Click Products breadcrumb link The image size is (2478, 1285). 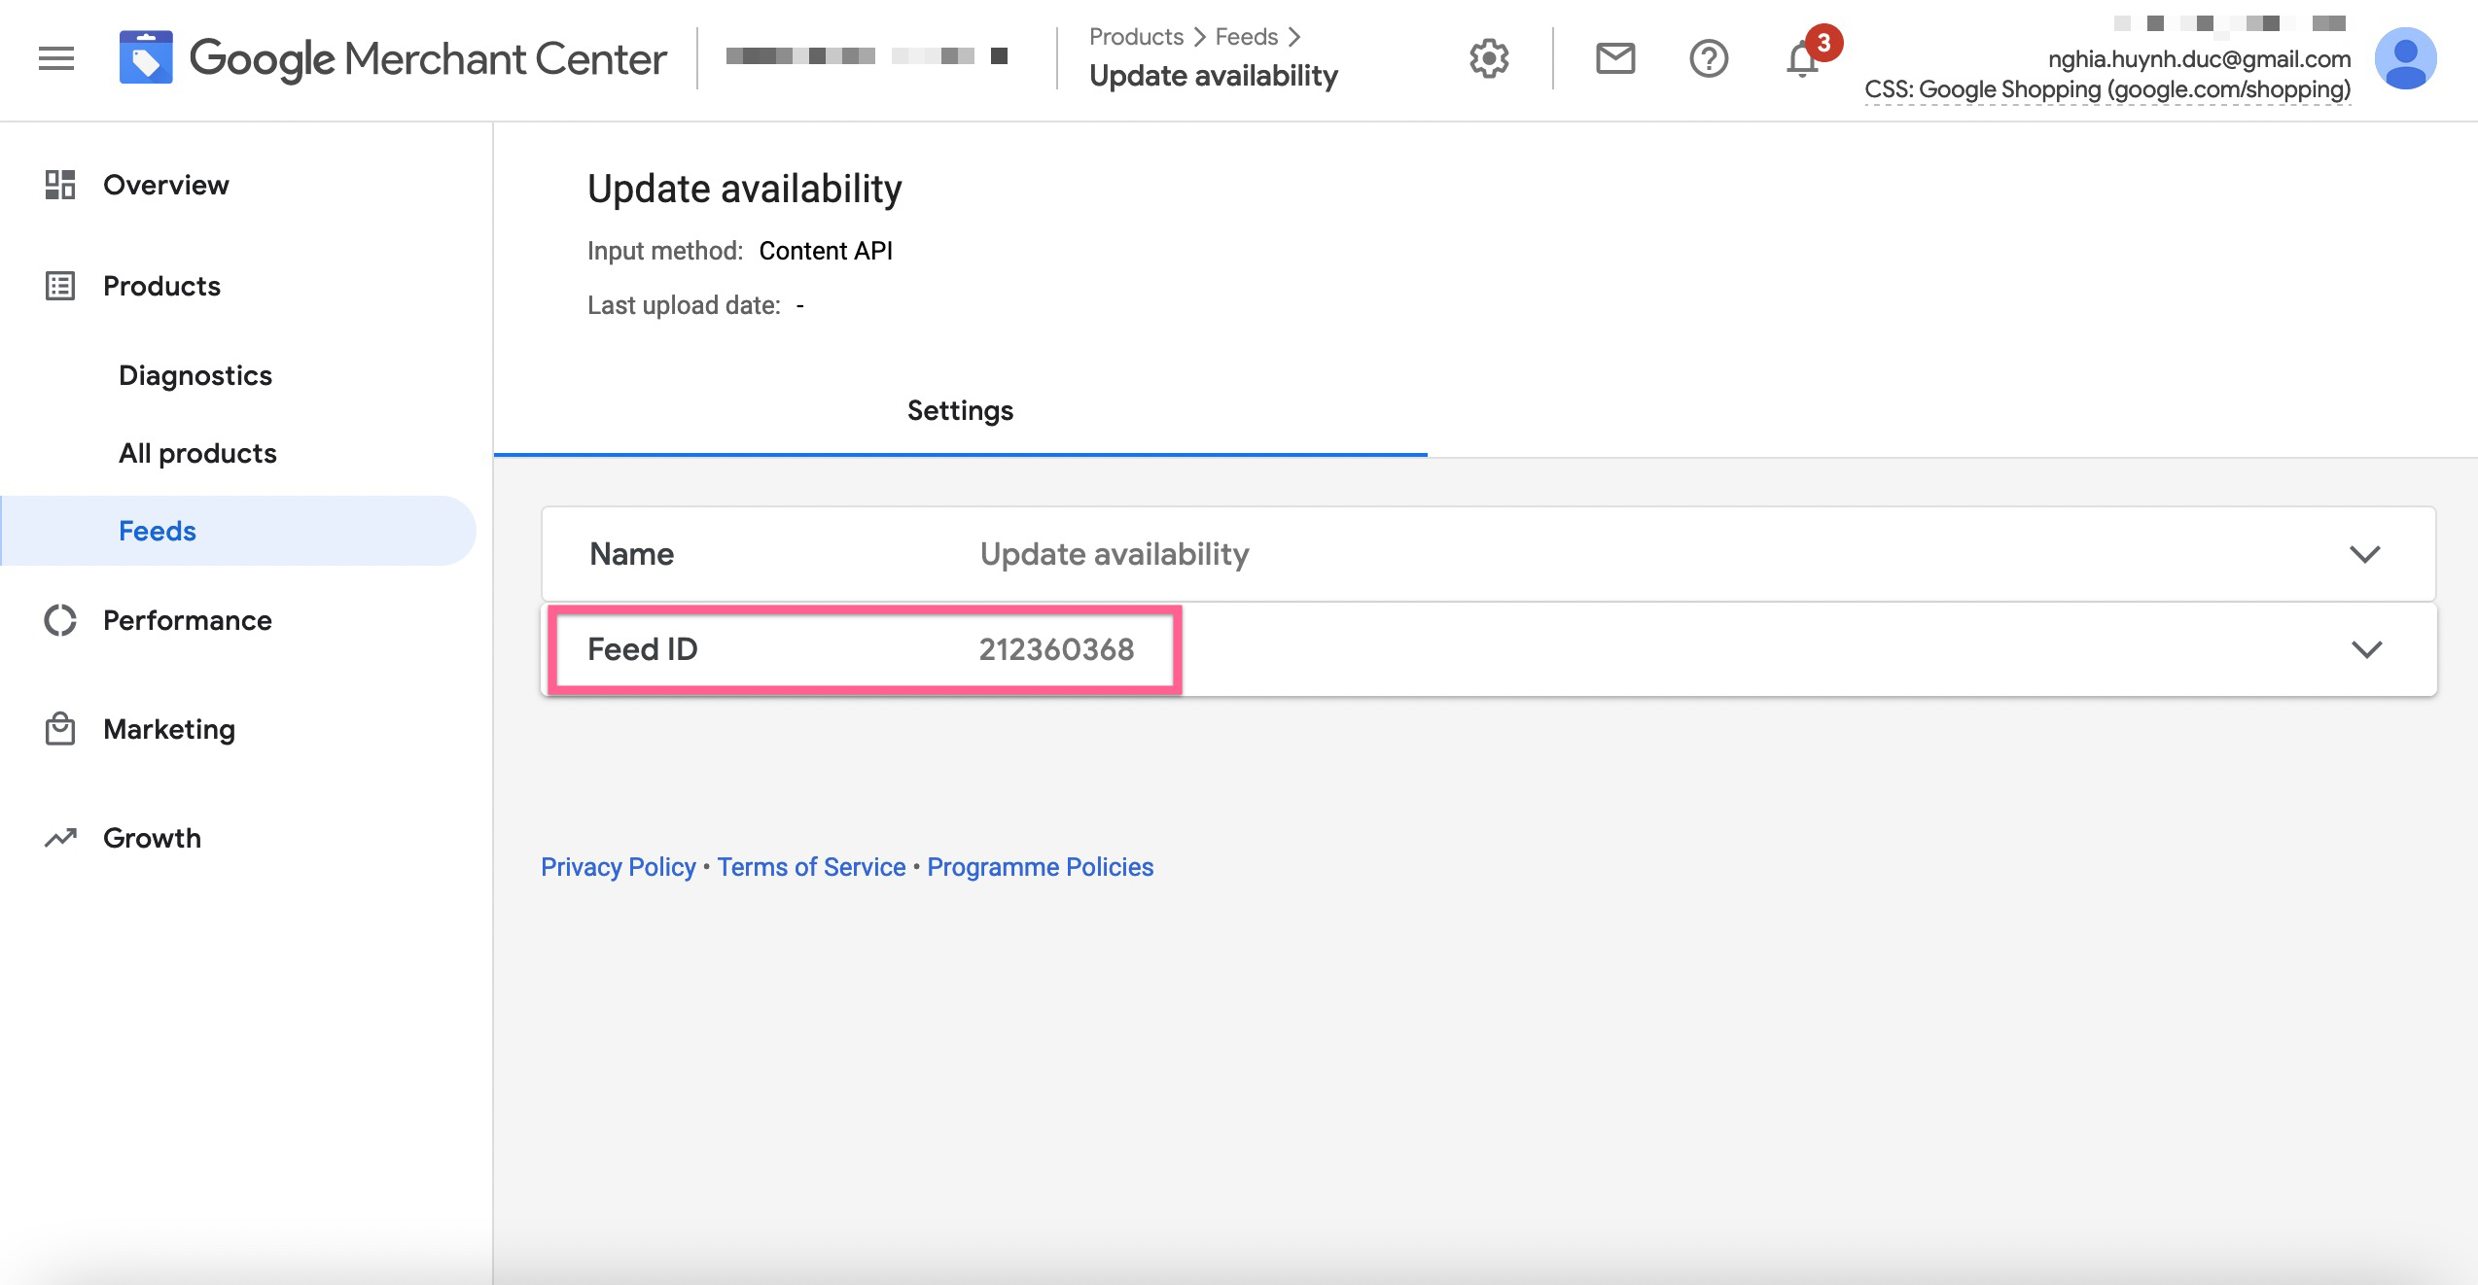click(x=1136, y=37)
